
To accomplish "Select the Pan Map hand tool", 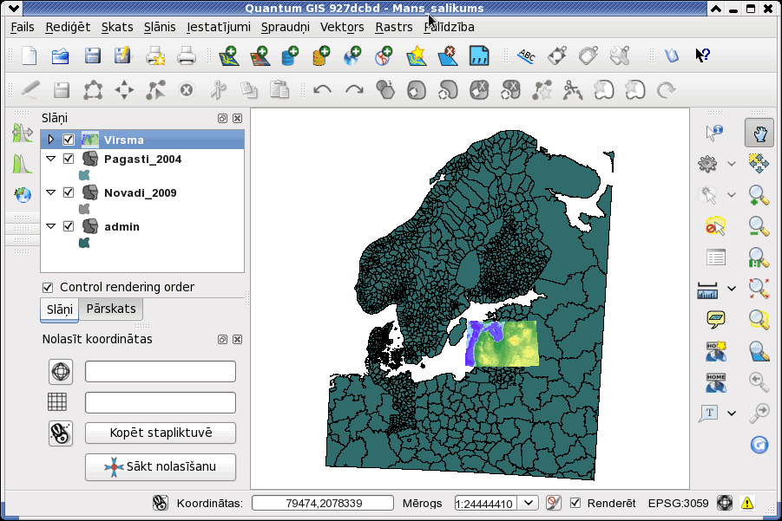I will click(759, 133).
